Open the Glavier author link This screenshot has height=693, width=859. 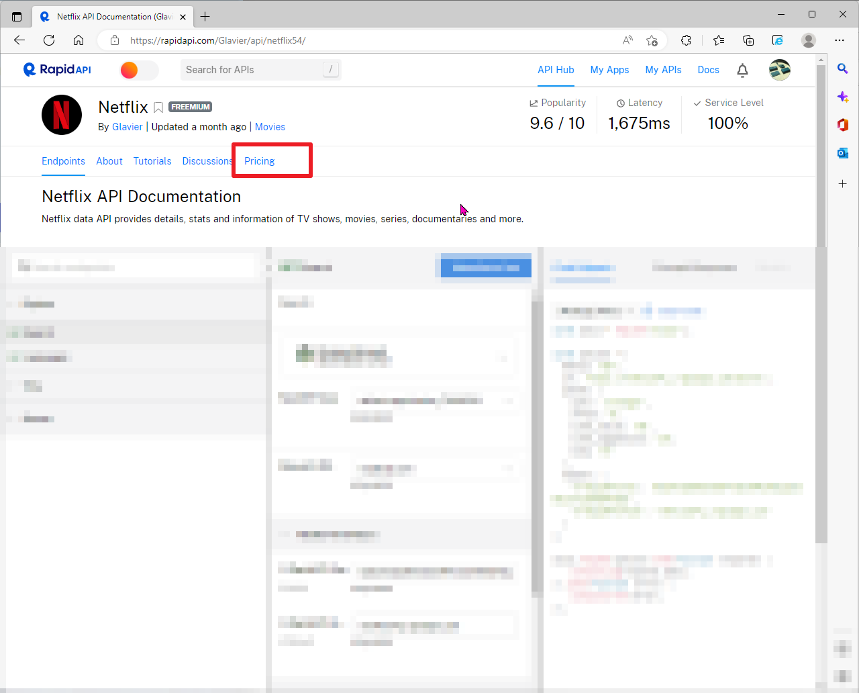point(127,127)
